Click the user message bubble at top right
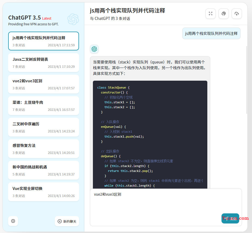This screenshot has width=252, height=233. tap(211, 34)
